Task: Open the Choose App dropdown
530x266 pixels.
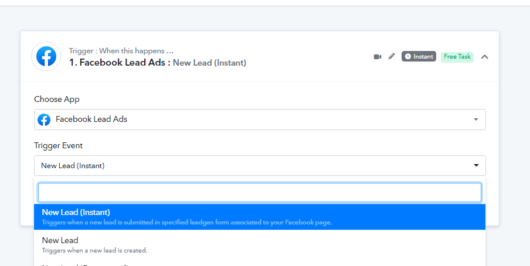Action: 260,120
